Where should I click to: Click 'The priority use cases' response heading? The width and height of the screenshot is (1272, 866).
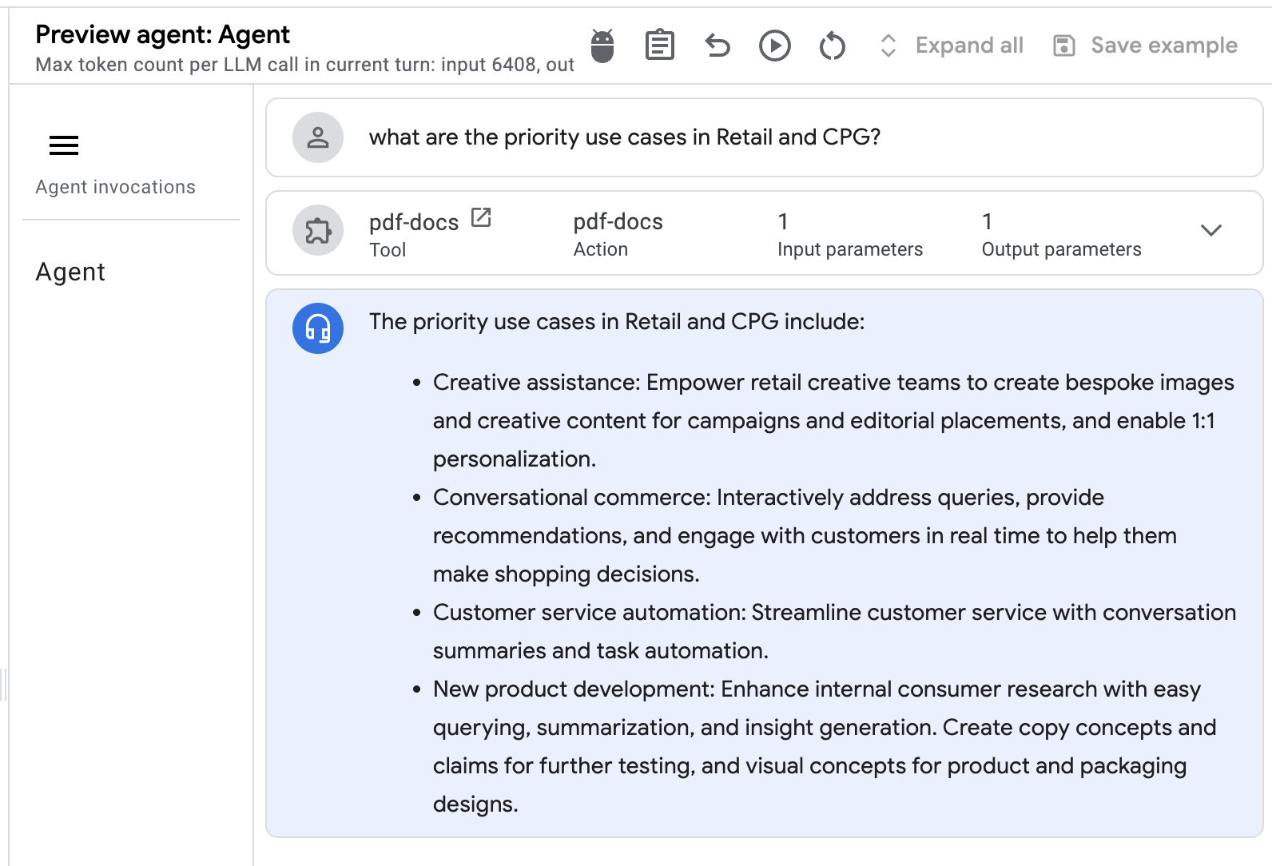(x=617, y=322)
